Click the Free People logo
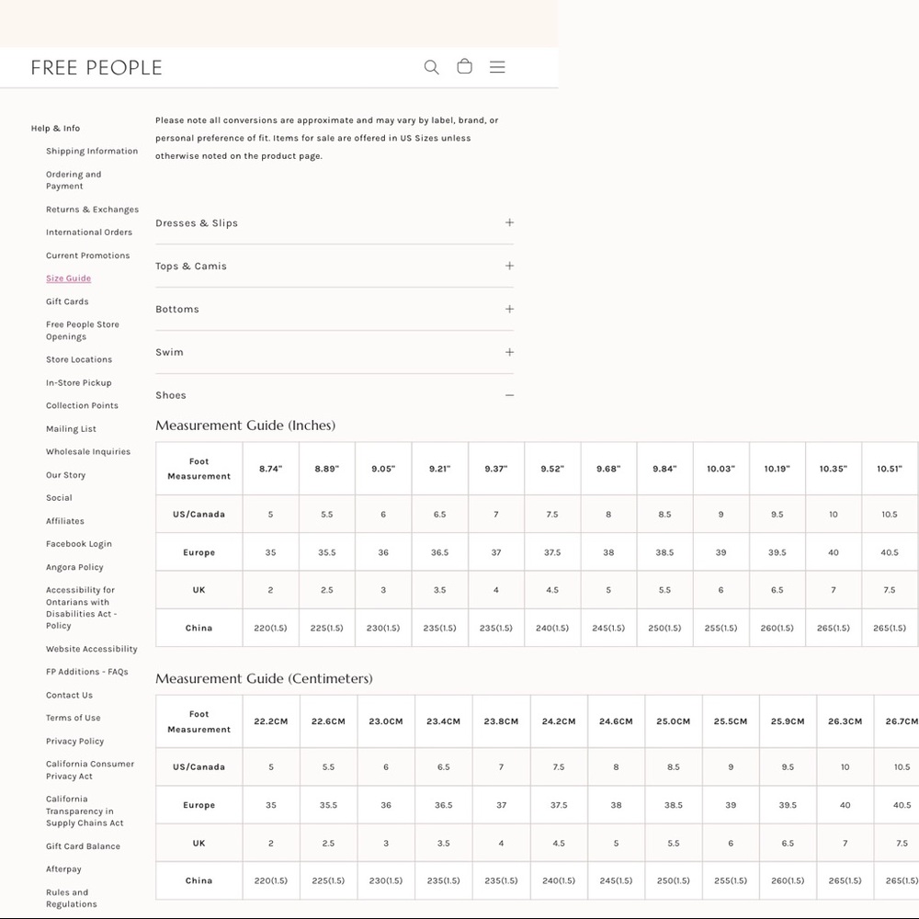This screenshot has width=919, height=919. [96, 68]
